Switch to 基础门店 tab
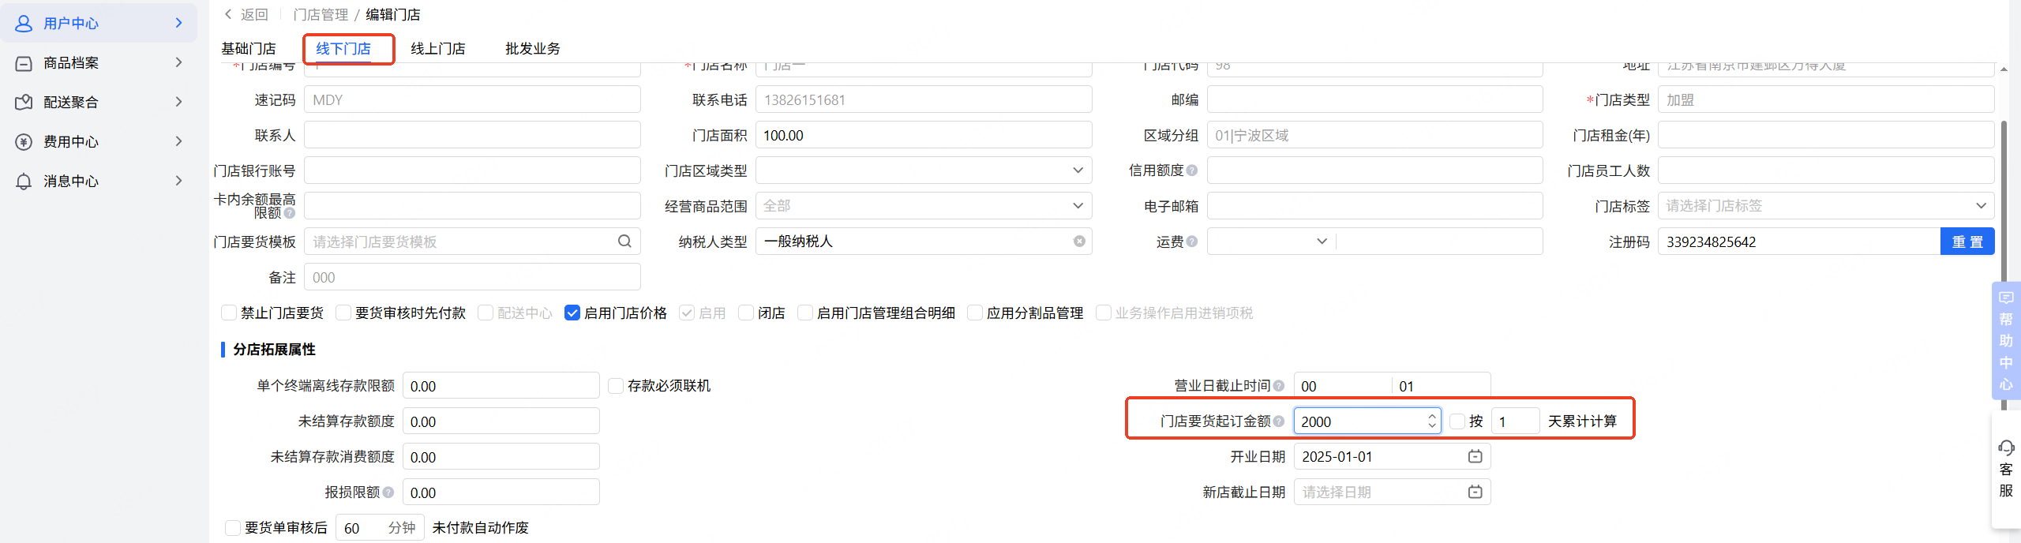Viewport: 2021px width, 543px height. (x=249, y=49)
